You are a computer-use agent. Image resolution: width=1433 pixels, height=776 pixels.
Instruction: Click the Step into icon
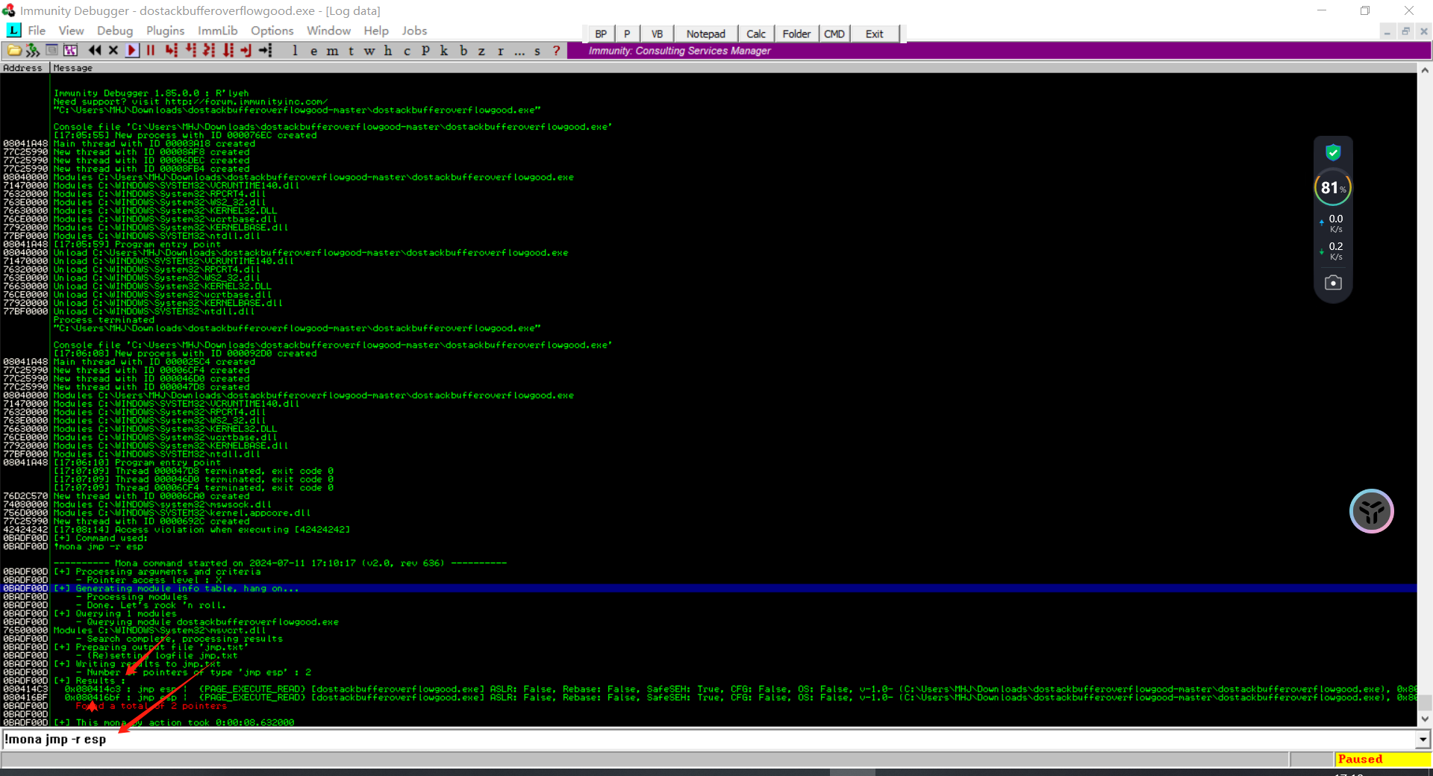click(172, 50)
